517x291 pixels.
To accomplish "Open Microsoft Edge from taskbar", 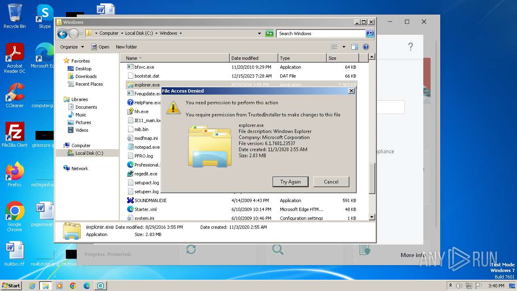I will pos(86,286).
